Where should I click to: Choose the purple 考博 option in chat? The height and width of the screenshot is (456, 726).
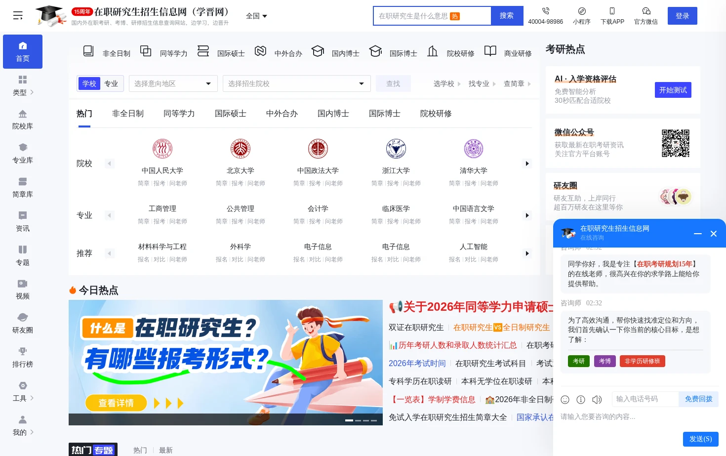pos(605,361)
